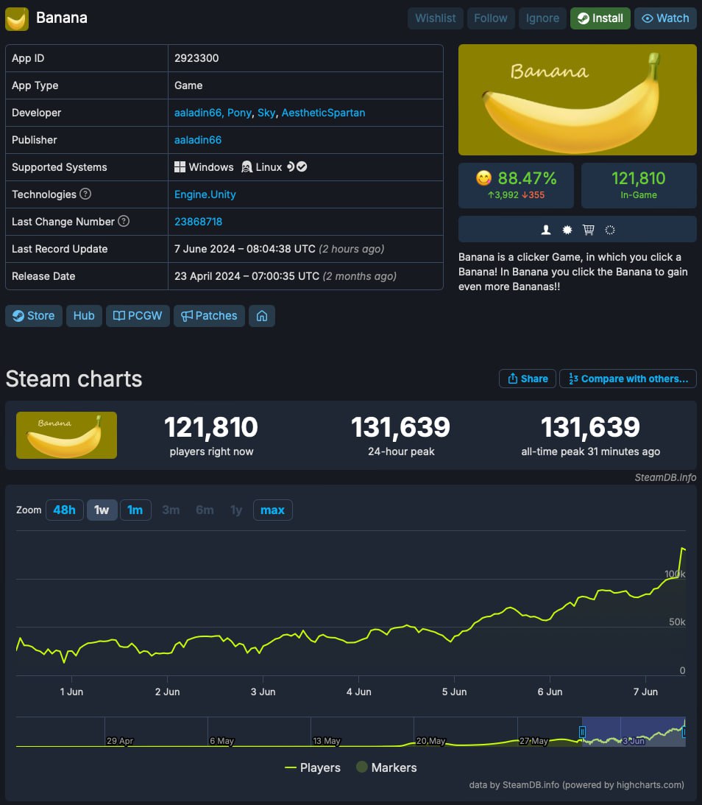The height and width of the screenshot is (805, 702).
Task: Click the Banana app icon beside the title
Action: pyautogui.click(x=17, y=19)
